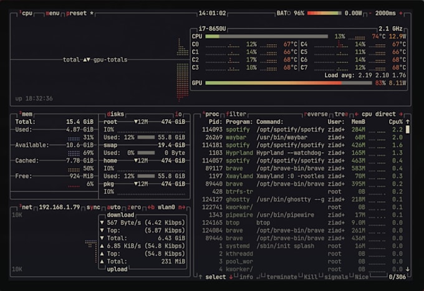Click Kill in the process footer
424x291 pixels.
(311, 277)
